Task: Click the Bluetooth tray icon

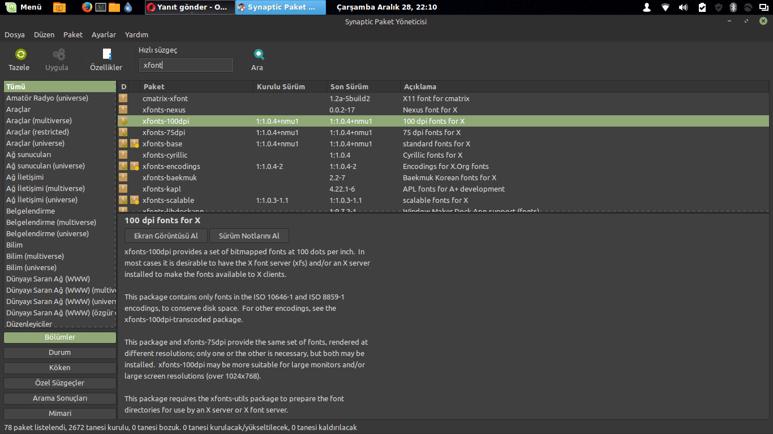Action: point(733,7)
